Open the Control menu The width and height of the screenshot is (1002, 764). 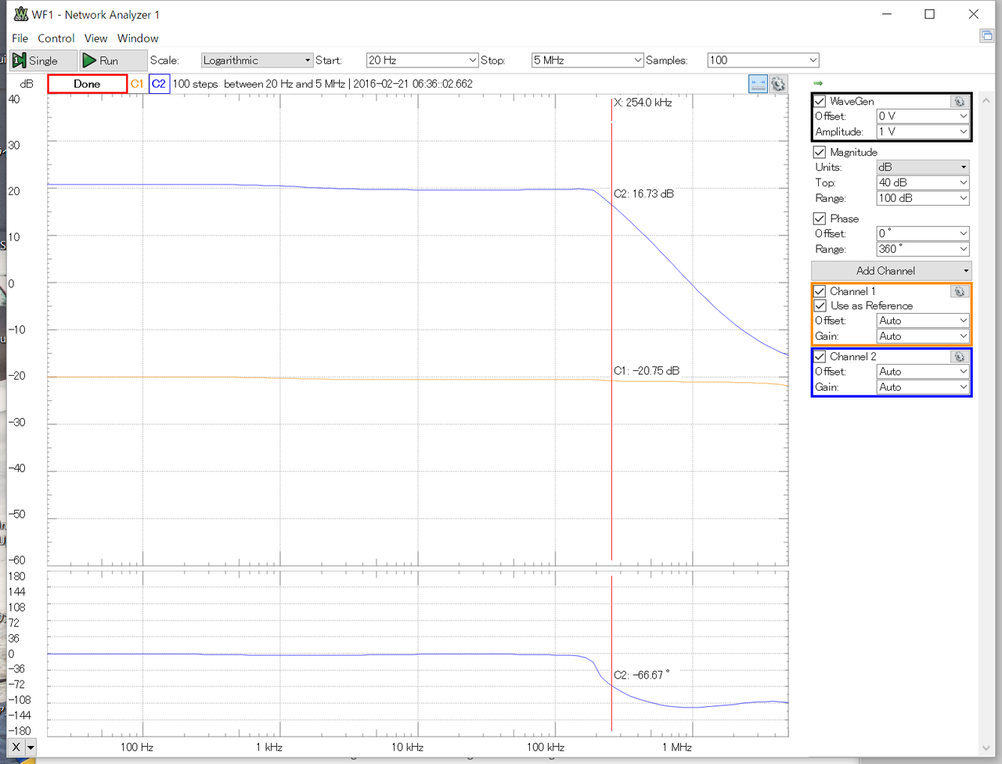[56, 38]
